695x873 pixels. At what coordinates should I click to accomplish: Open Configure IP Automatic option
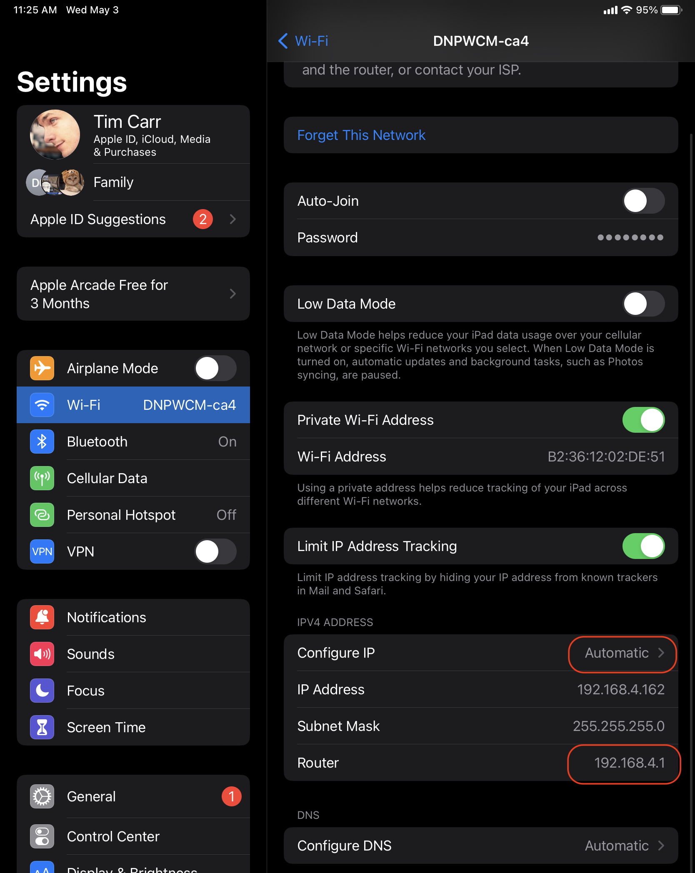pos(623,653)
